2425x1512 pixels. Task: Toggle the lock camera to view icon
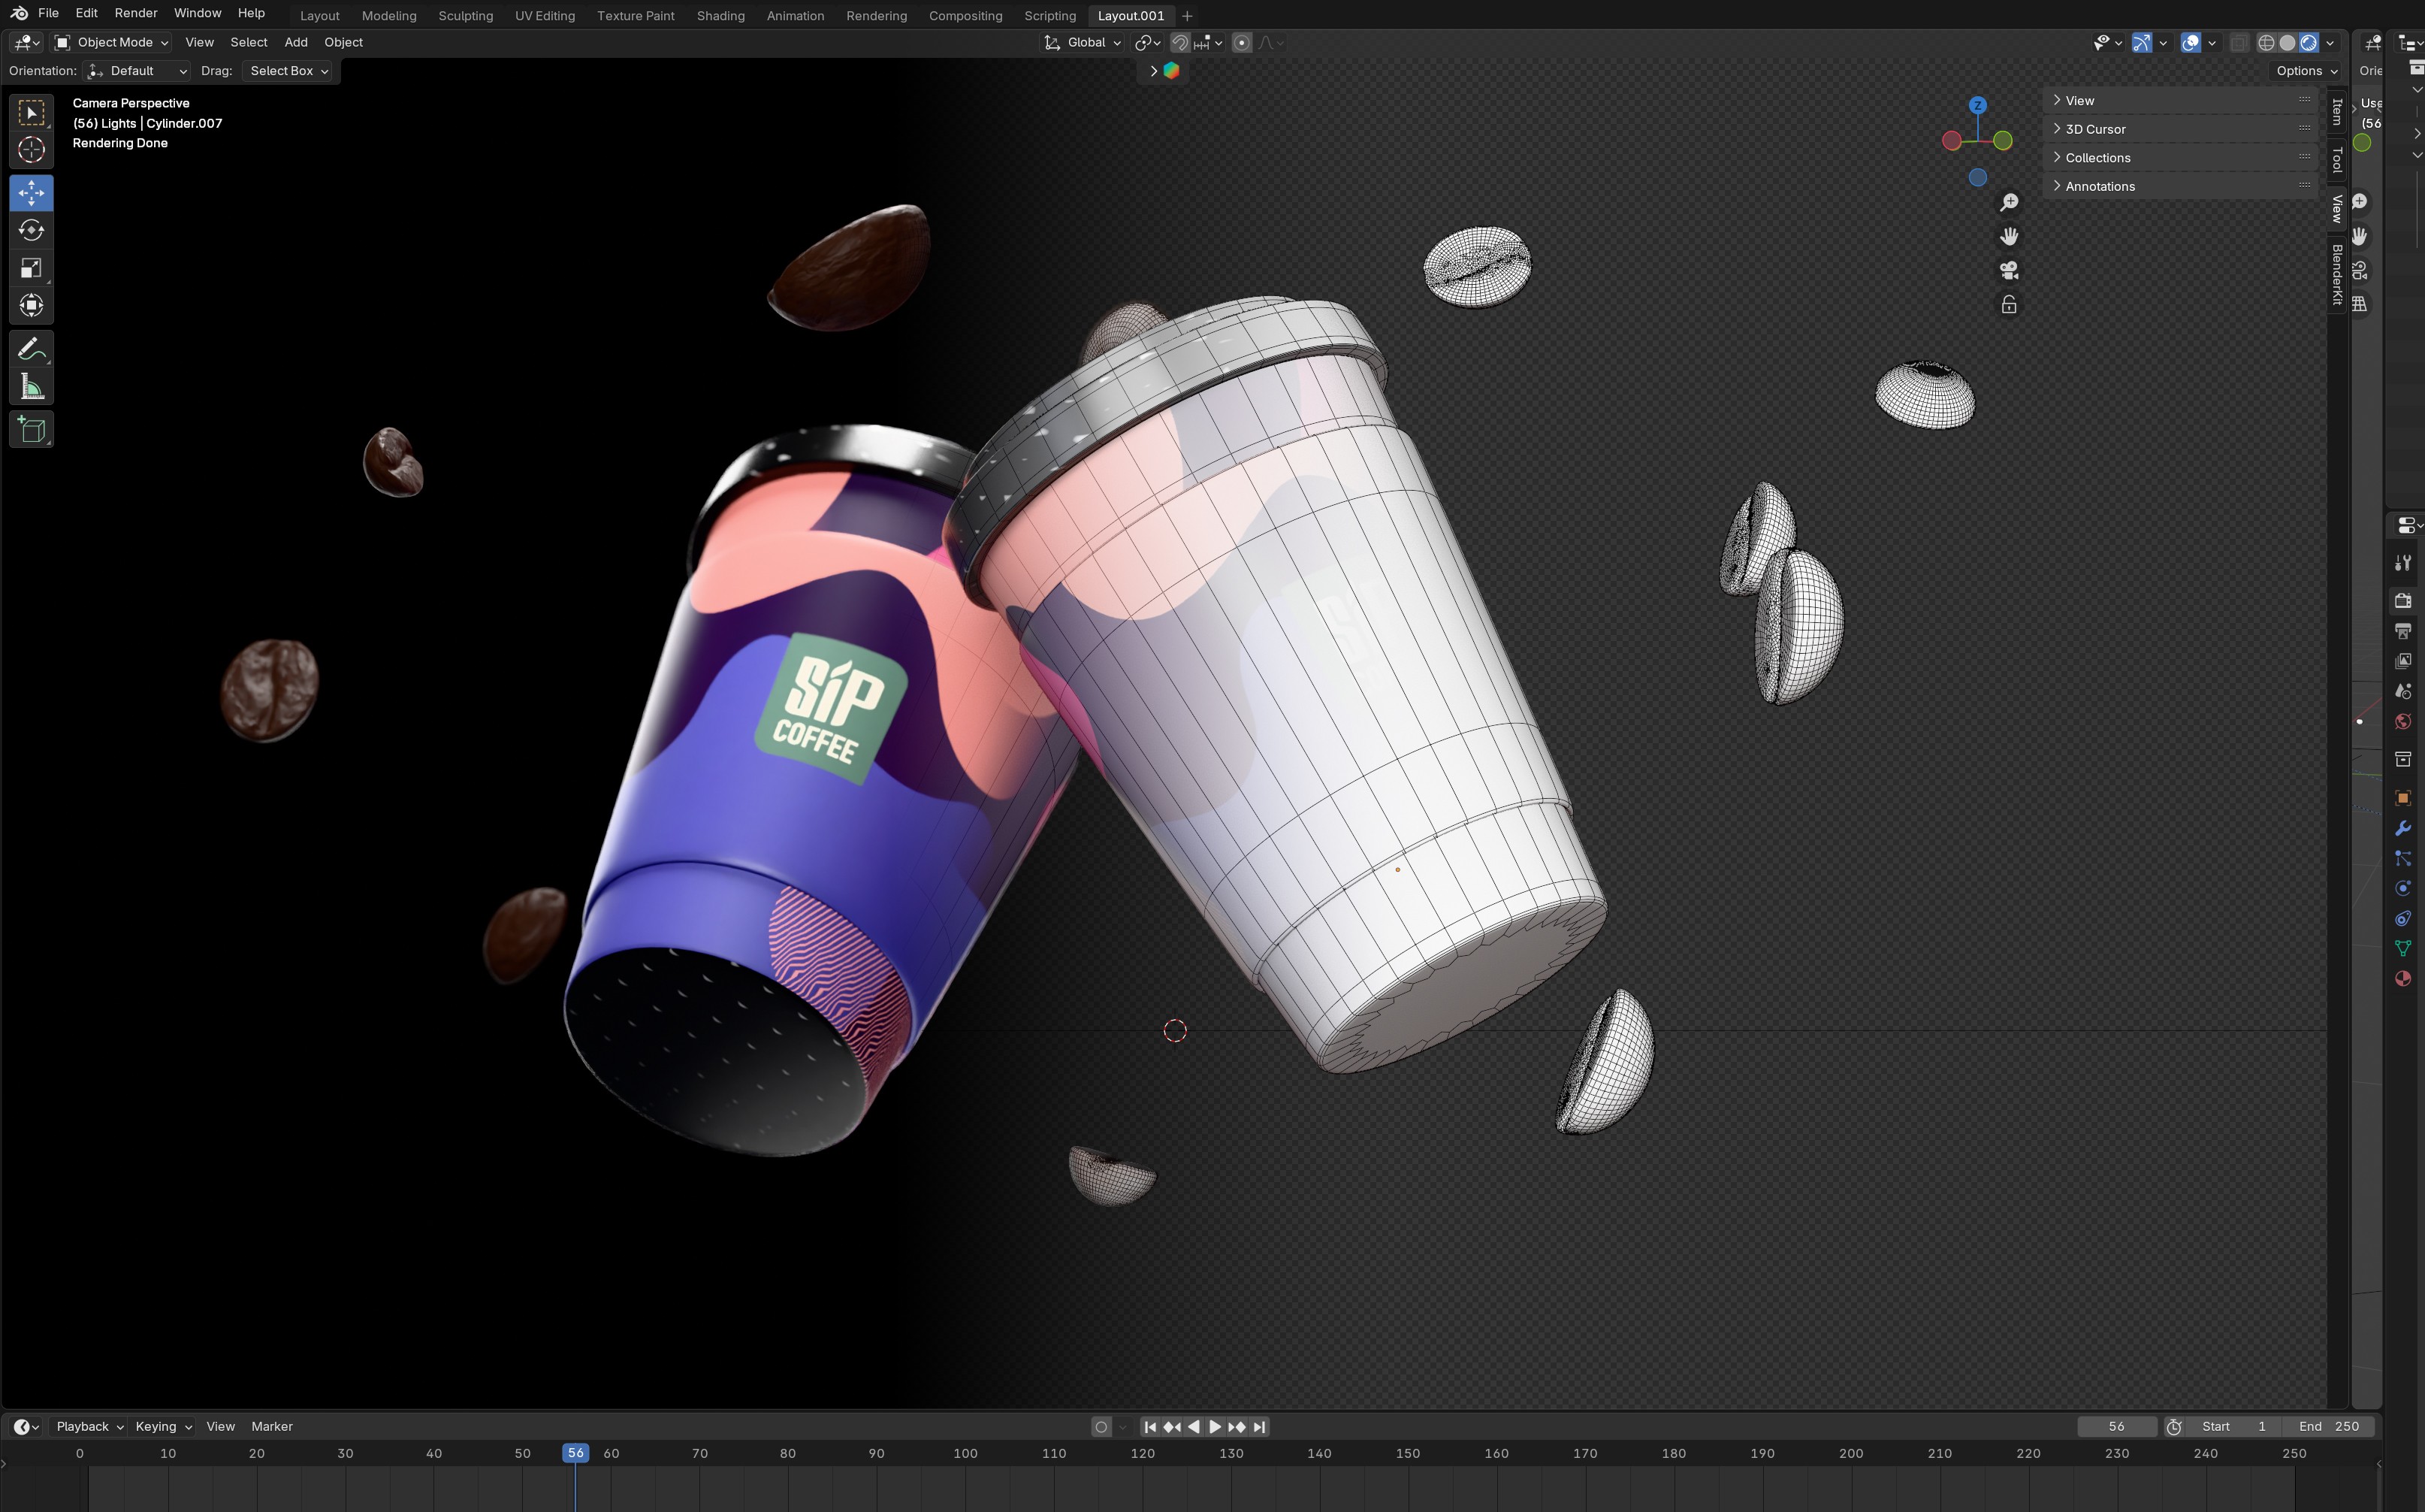pyautogui.click(x=2008, y=305)
